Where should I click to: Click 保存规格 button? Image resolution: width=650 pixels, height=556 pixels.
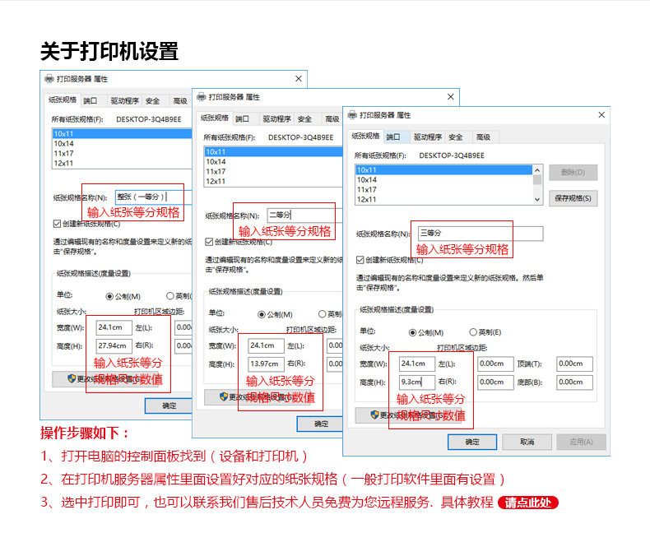pyautogui.click(x=573, y=198)
